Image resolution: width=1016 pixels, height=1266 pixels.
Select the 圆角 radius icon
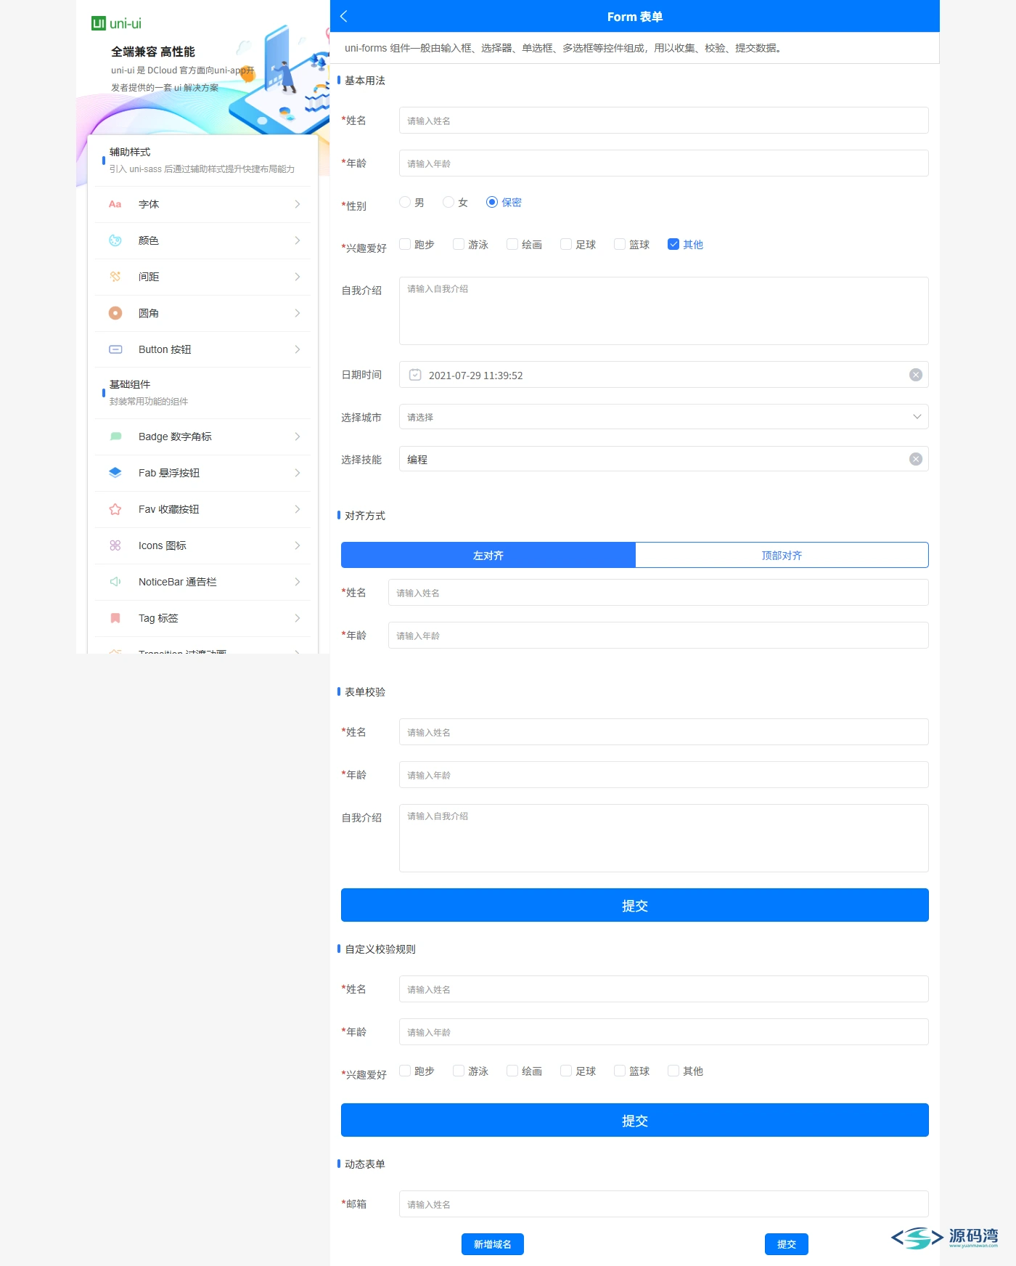(115, 313)
